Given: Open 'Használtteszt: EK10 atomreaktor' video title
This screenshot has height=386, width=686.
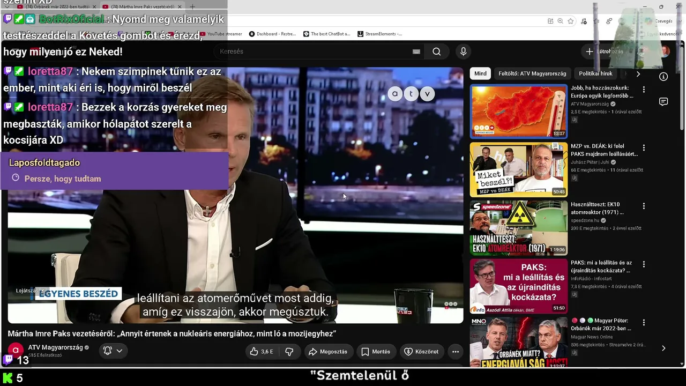Looking at the screenshot, I should tap(597, 208).
